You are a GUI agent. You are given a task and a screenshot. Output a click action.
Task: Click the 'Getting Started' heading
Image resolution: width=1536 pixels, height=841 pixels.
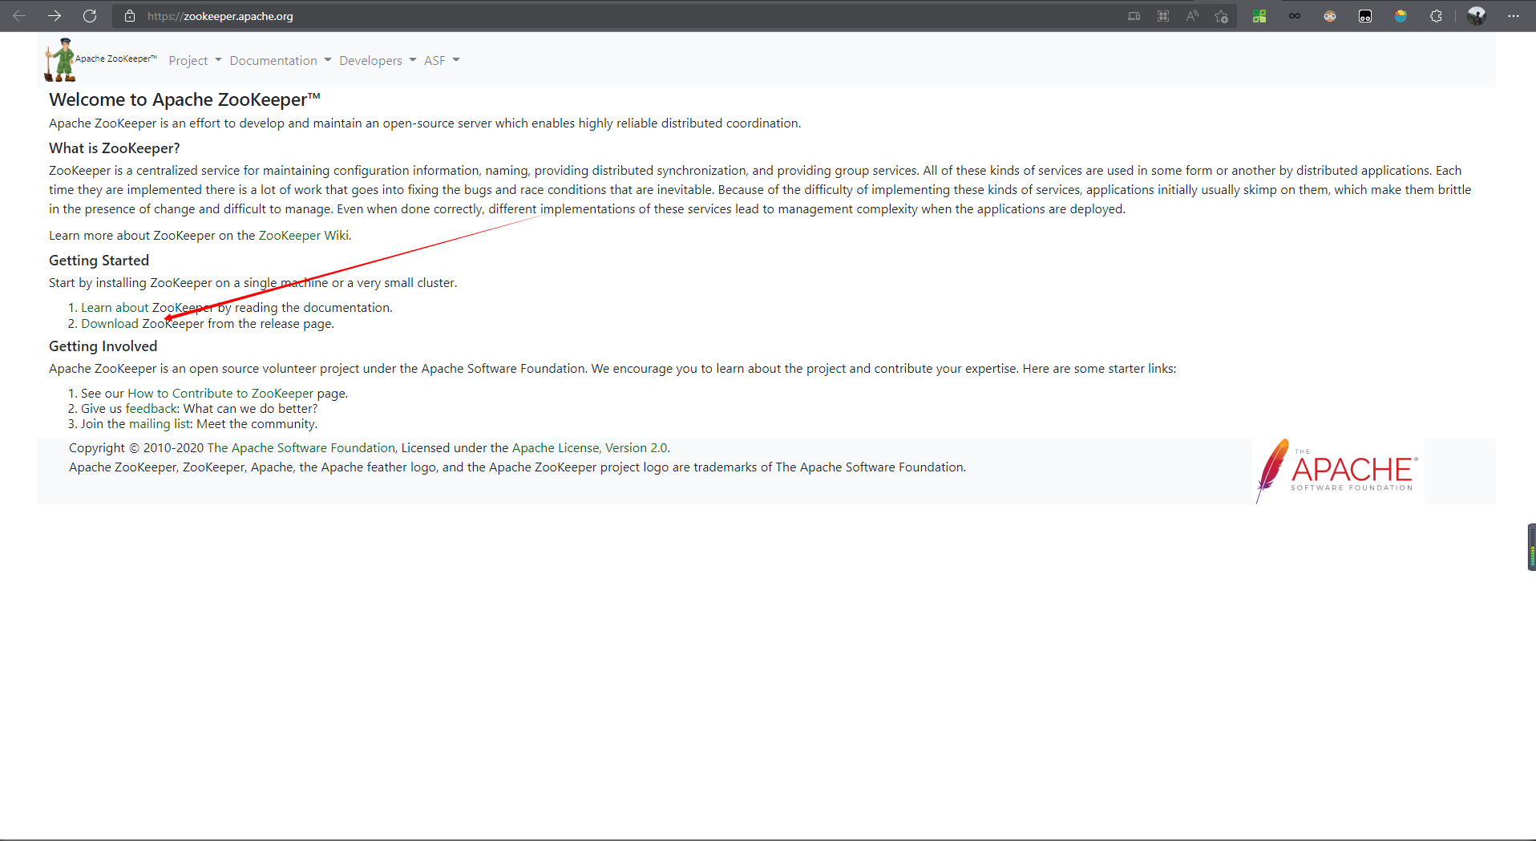tap(99, 261)
